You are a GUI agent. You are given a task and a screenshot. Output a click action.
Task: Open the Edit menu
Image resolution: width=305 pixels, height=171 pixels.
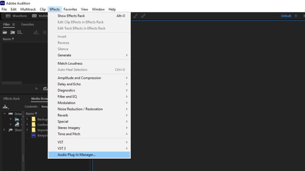pos(13,9)
